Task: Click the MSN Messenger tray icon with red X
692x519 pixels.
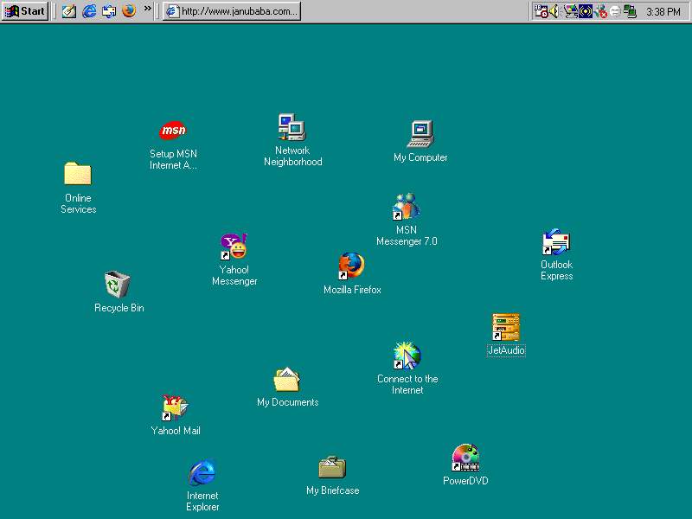Action: pyautogui.click(x=600, y=11)
